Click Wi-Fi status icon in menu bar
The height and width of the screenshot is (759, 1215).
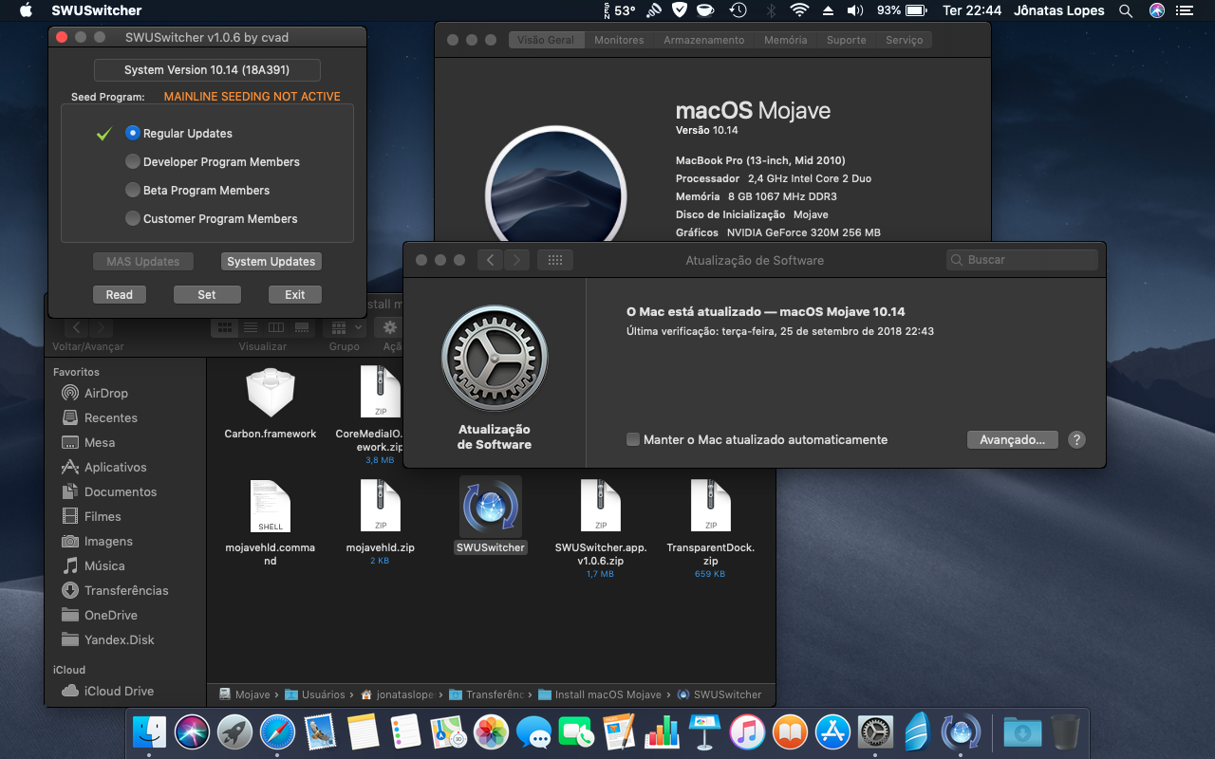pos(799,10)
